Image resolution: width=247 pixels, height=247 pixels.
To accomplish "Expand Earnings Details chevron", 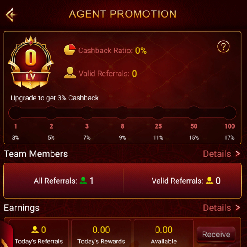I will (x=237, y=207).
